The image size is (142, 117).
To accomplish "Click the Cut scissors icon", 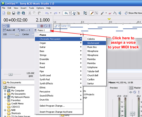I will (30, 13).
